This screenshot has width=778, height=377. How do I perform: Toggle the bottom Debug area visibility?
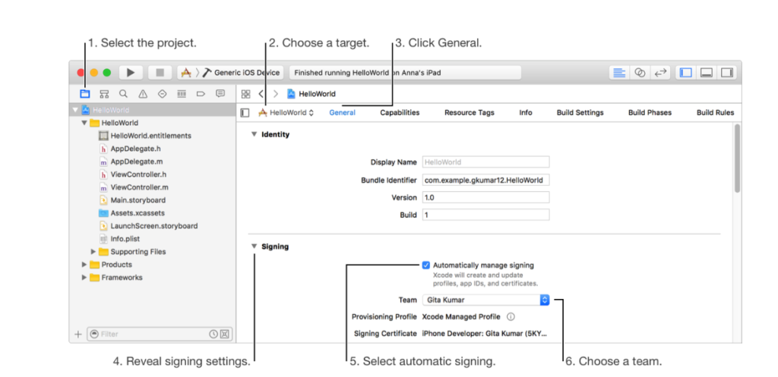pyautogui.click(x=706, y=73)
